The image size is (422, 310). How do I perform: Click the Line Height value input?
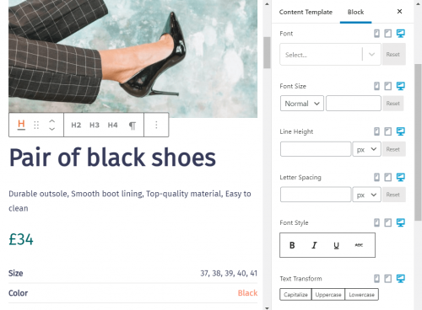tap(316, 149)
